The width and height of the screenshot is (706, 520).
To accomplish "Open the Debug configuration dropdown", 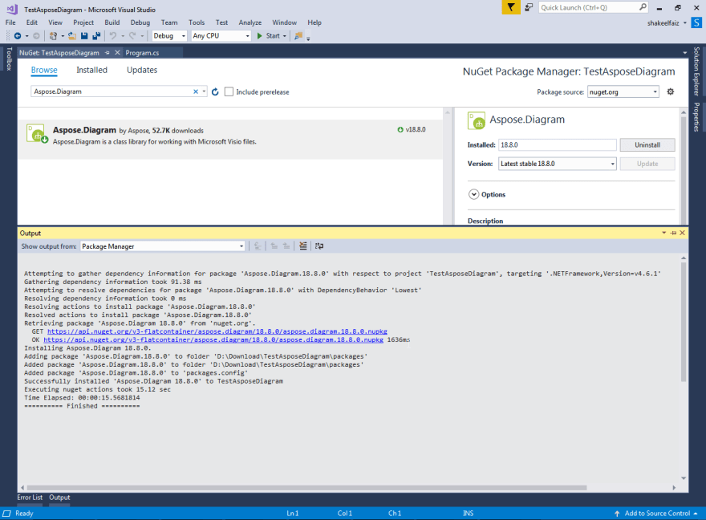I will [183, 36].
